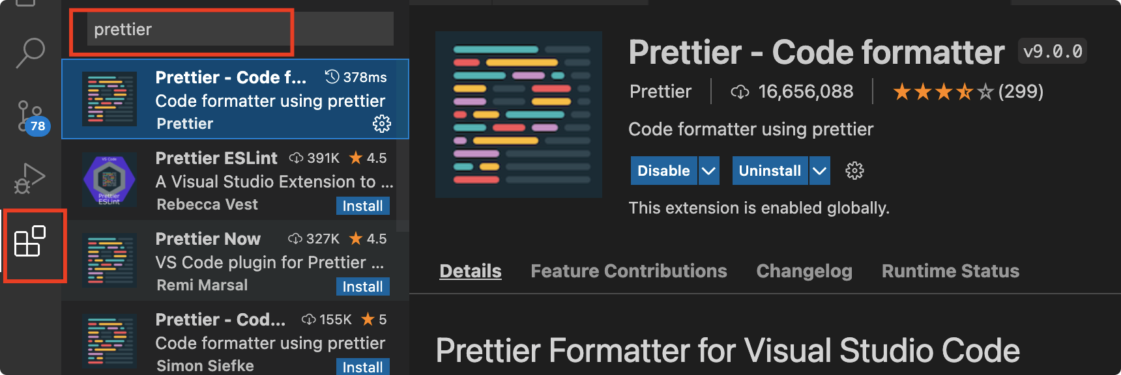Click the 378ms activation time indicator
This screenshot has width=1121, height=375.
coord(356,77)
